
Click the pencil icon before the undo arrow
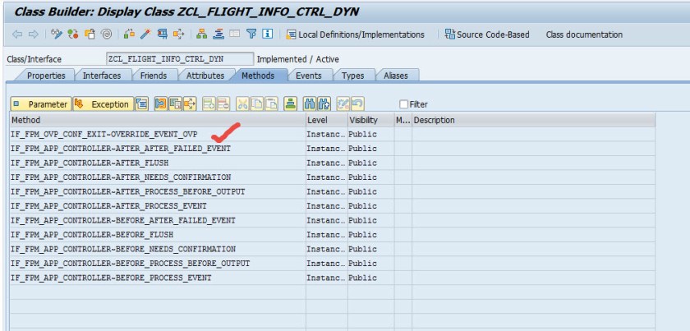(343, 104)
